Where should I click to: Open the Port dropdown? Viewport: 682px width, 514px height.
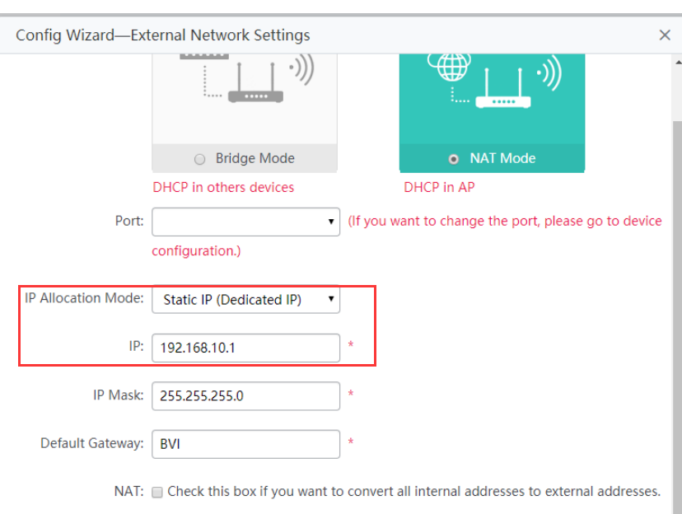click(x=245, y=222)
